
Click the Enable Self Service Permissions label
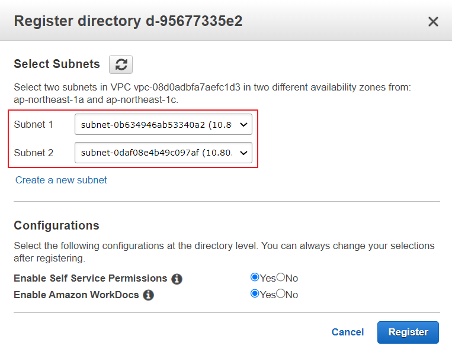[x=91, y=278]
